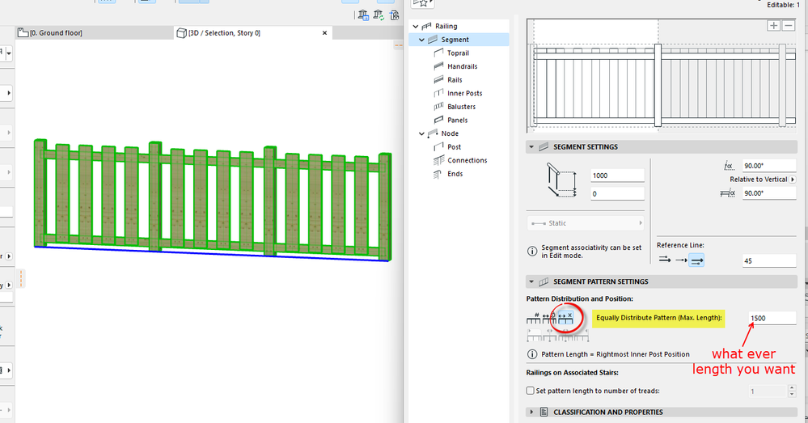Click the slant angle icon beside 90.00

pyautogui.click(x=728, y=165)
